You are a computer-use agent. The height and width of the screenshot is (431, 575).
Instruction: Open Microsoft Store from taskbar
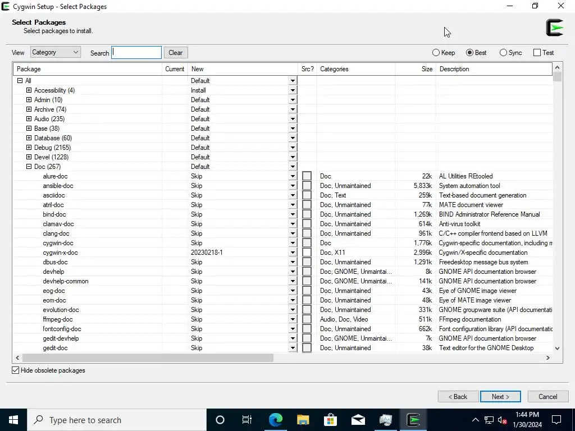click(x=330, y=420)
